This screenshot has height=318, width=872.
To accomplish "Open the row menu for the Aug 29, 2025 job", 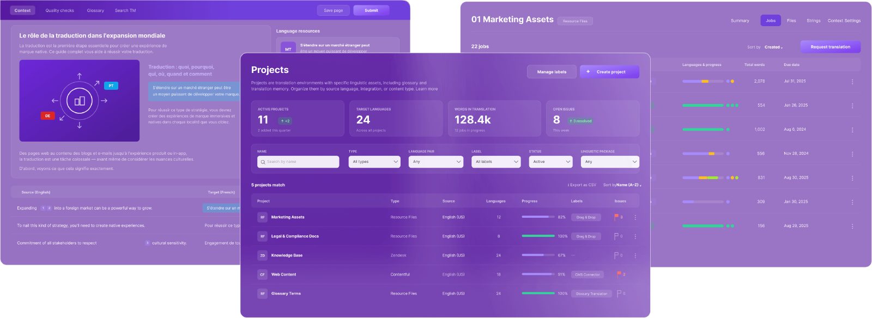I will point(852,226).
